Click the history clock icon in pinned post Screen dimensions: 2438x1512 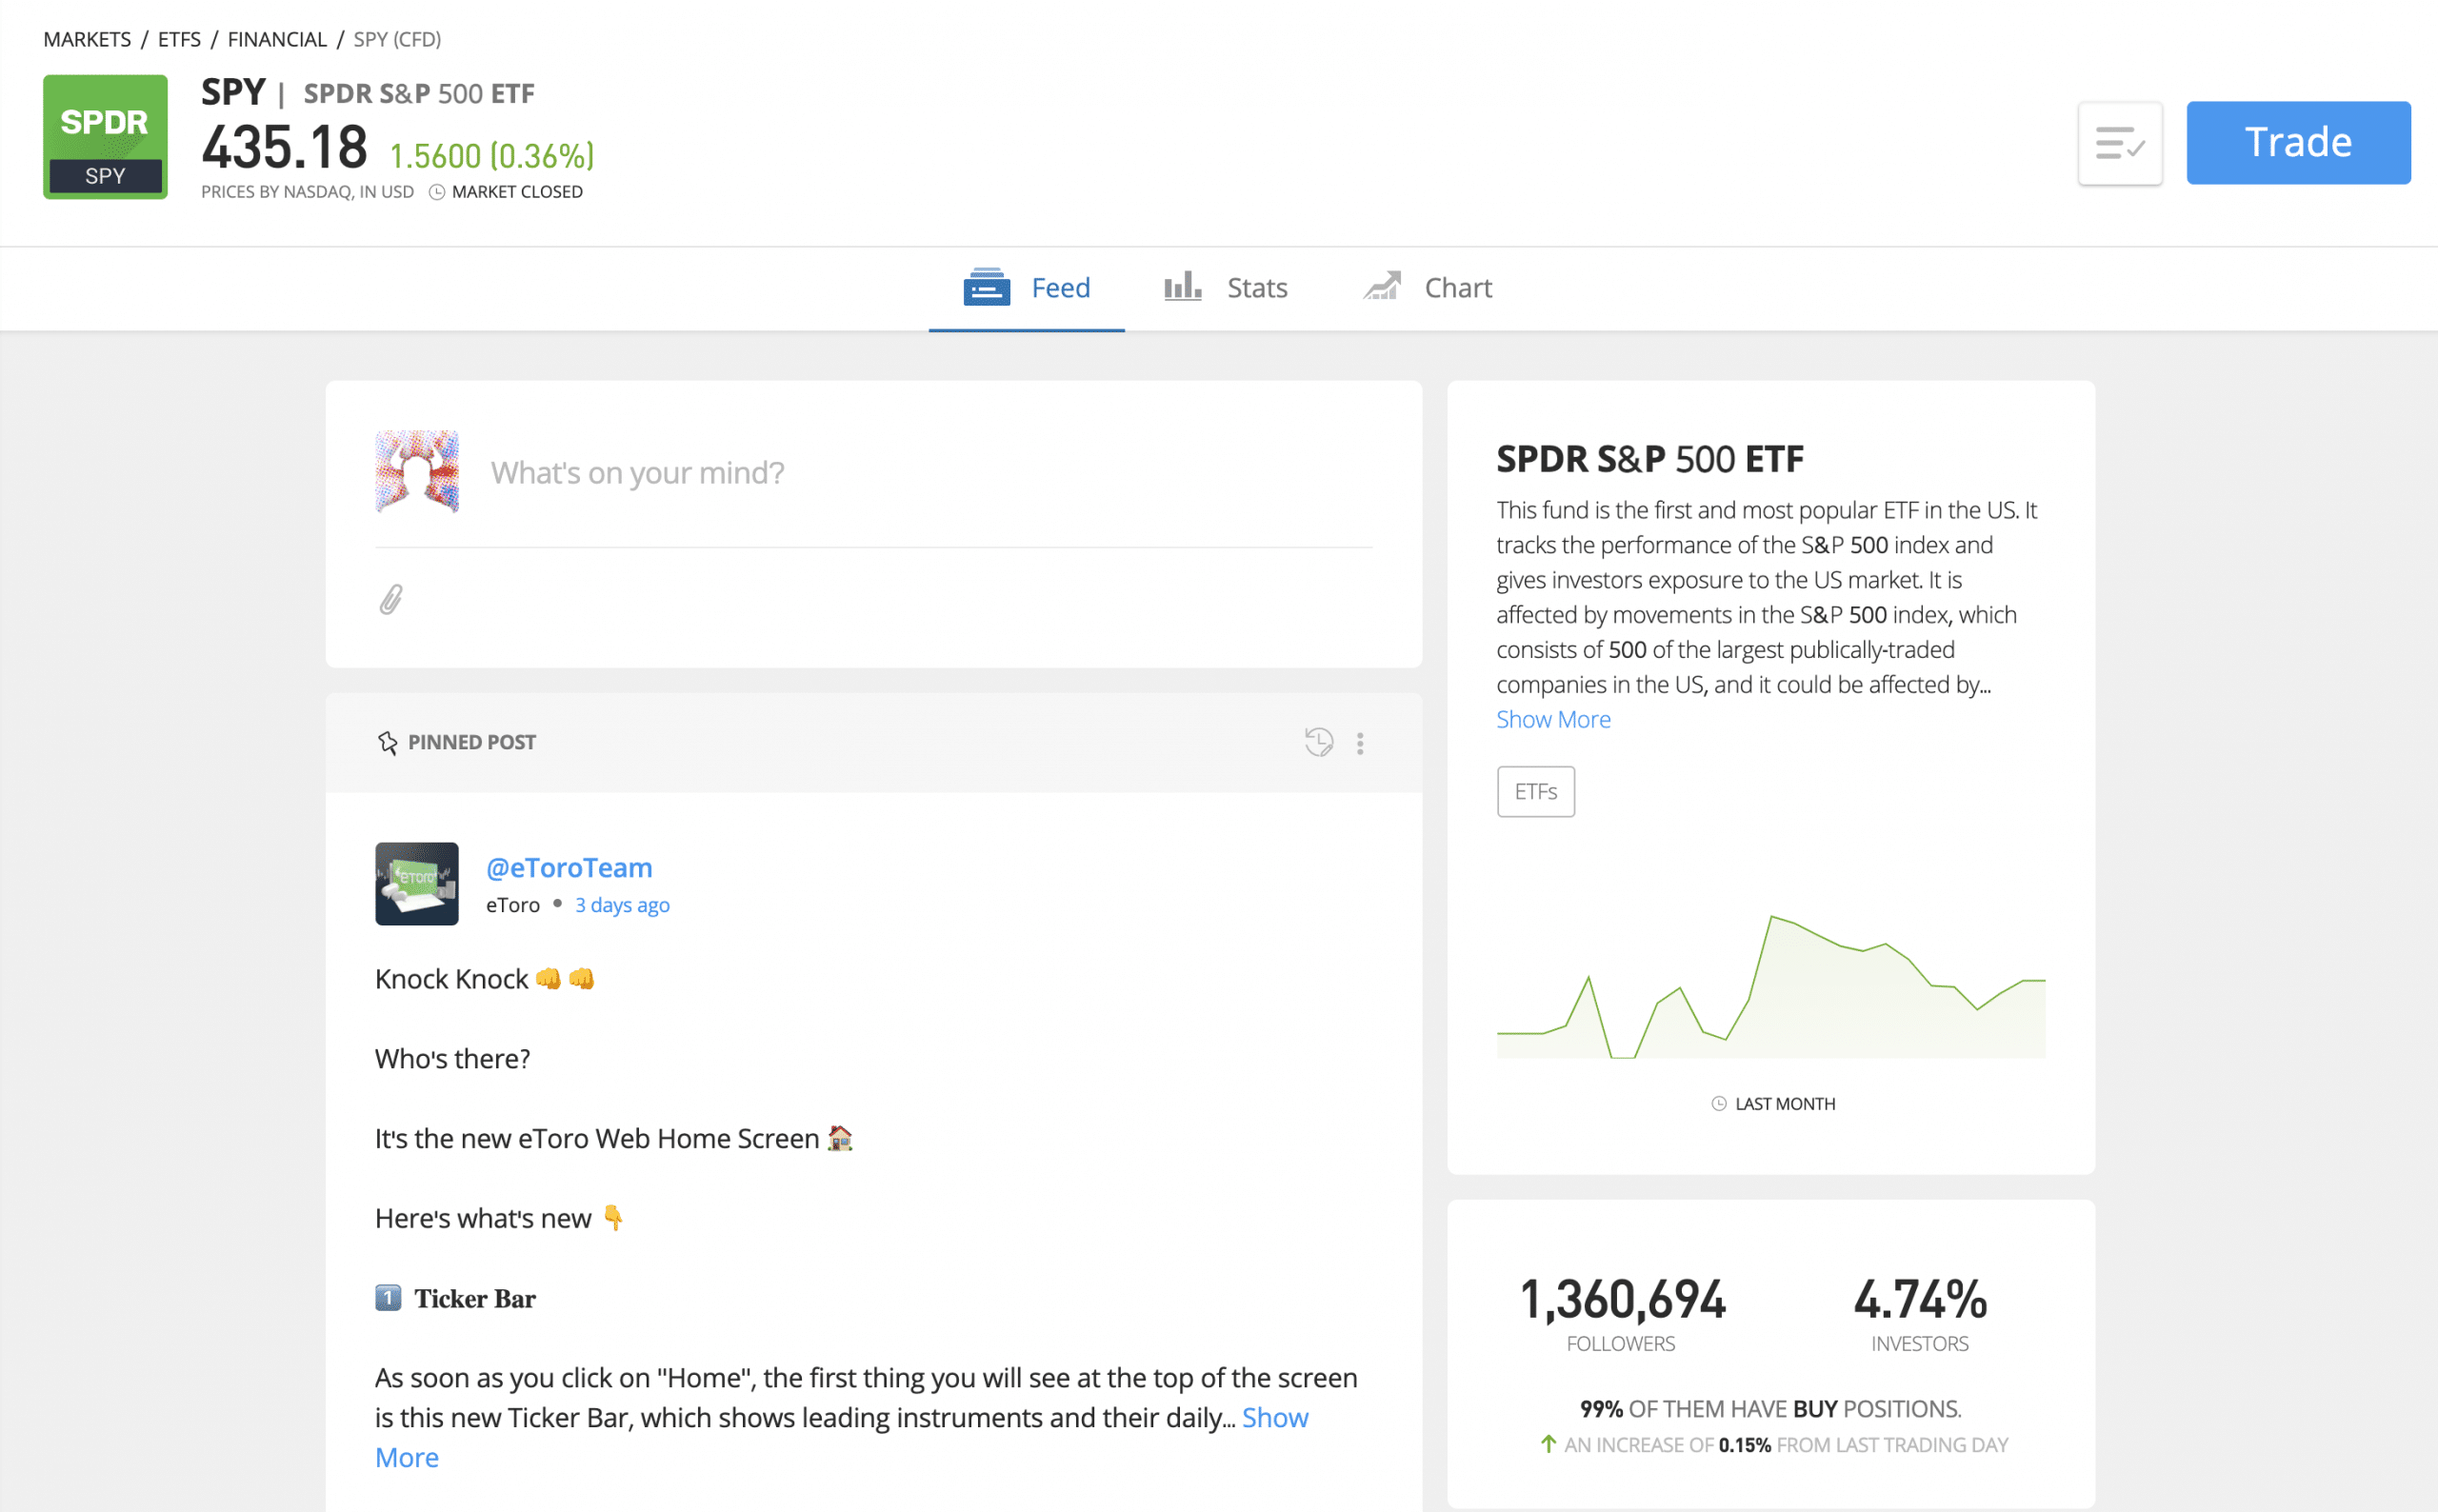point(1319,742)
